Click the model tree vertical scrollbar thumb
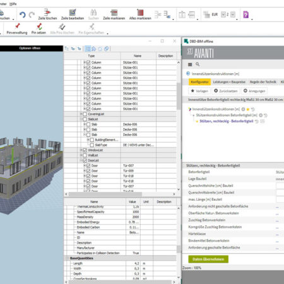 [x=179, y=96]
